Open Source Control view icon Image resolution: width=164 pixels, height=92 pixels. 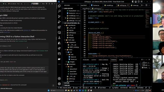click(59, 16)
